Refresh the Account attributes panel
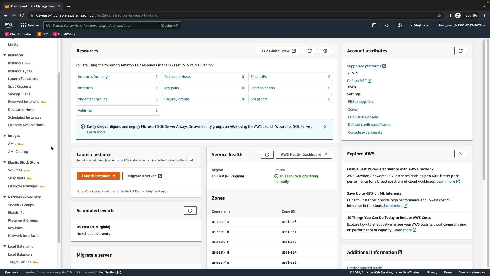This screenshot has width=490, height=276. coord(460,51)
